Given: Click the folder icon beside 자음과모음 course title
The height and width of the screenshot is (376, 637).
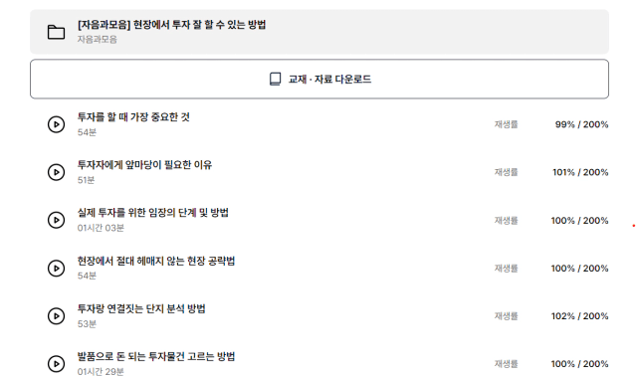Looking at the screenshot, I should [x=56, y=32].
